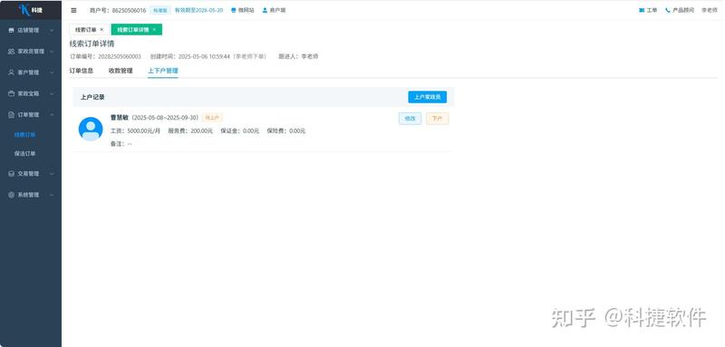The image size is (725, 347).
Task: Contact the 产品顾问 via the phone icon
Action: [x=668, y=10]
